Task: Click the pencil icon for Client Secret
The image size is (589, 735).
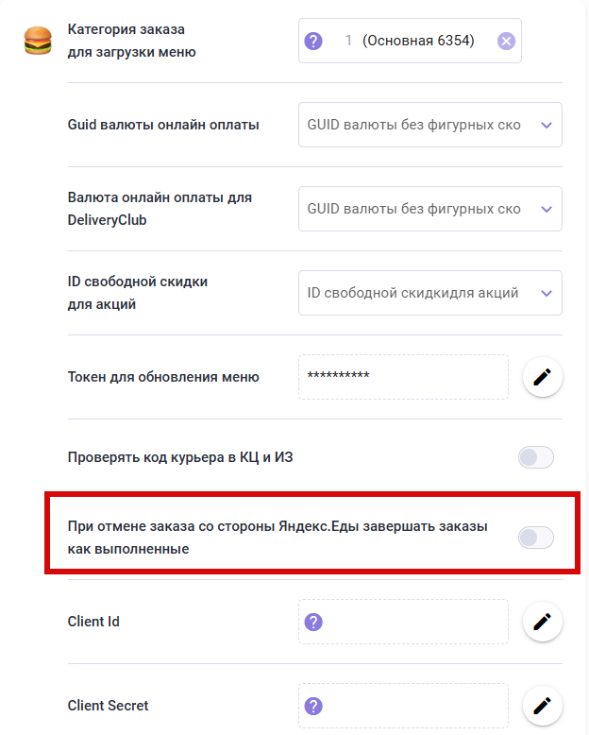Action: [543, 706]
